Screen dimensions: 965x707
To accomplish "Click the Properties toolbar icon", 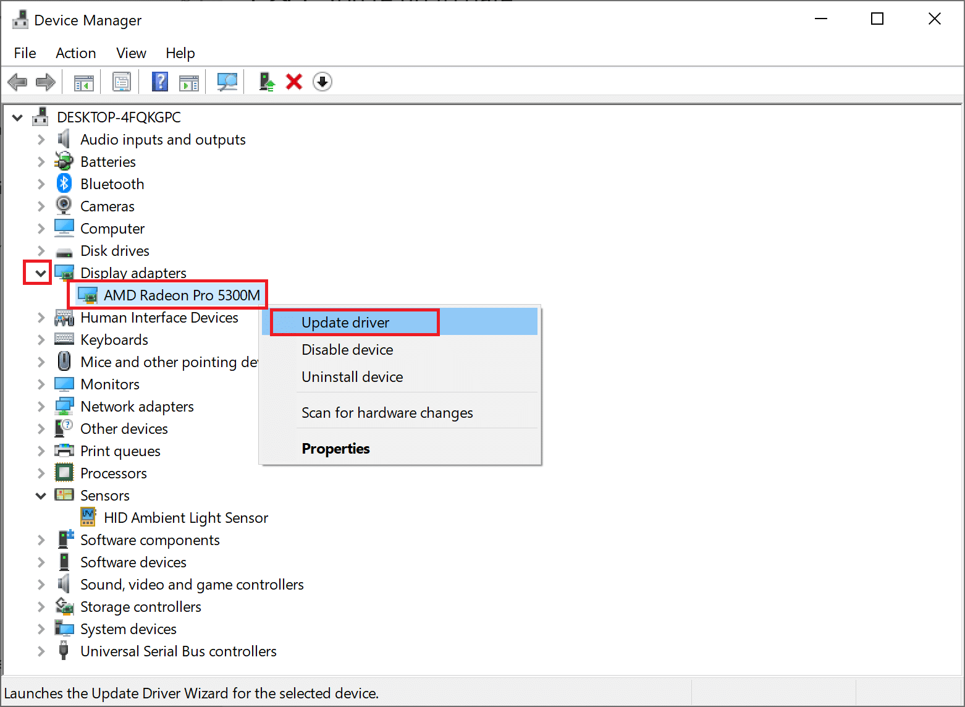I will [122, 81].
